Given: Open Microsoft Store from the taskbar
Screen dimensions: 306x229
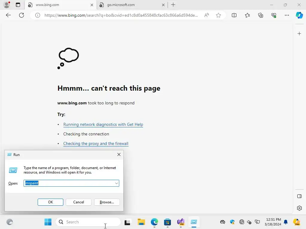Looking at the screenshot, I should [167, 222].
